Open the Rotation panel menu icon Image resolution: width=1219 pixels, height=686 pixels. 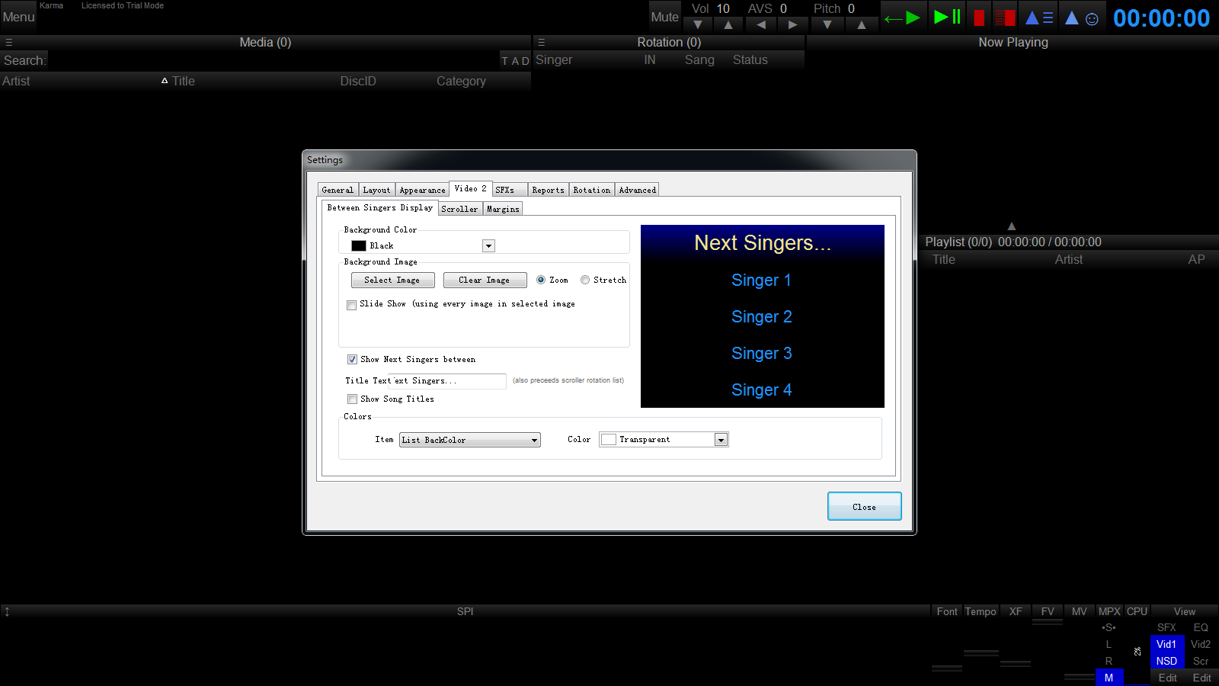[541, 43]
